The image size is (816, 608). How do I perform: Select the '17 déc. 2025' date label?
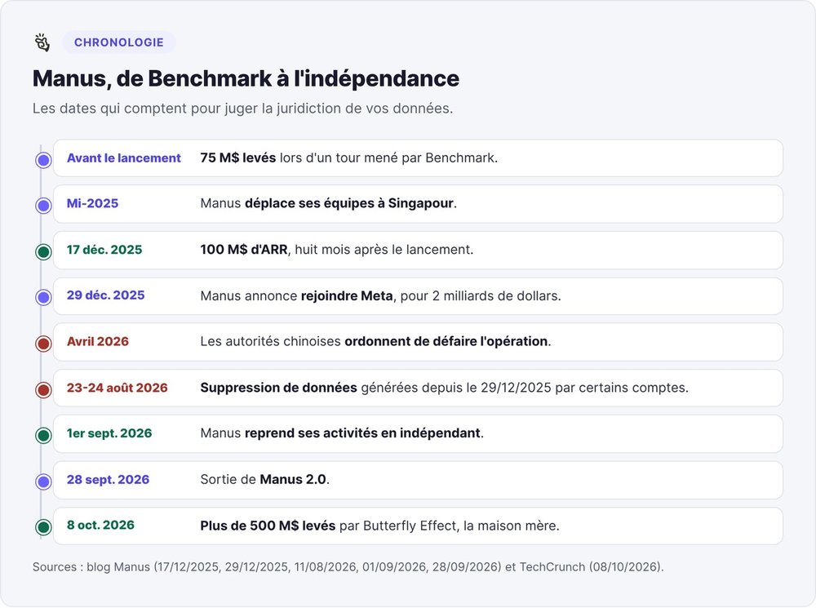[104, 250]
